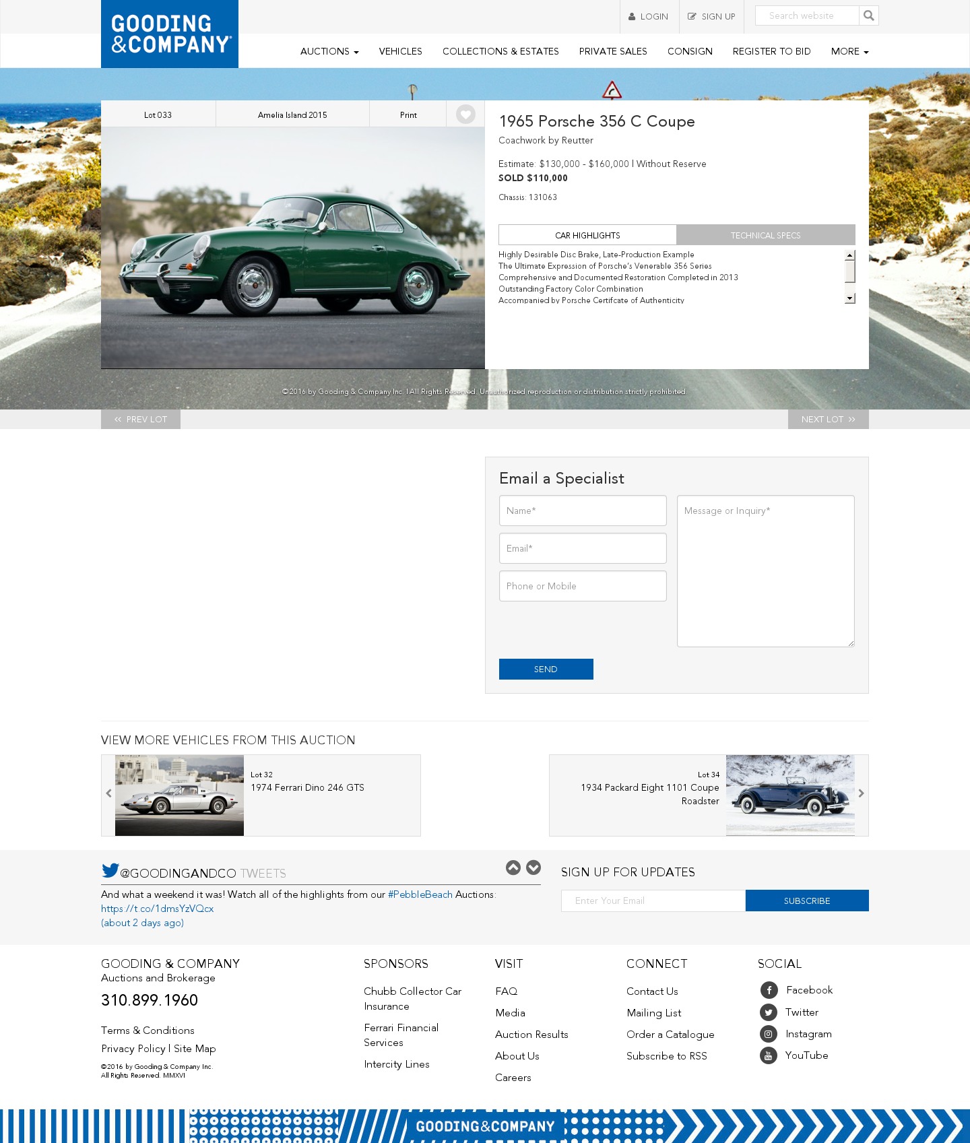Click the Sign Up button

(x=711, y=17)
